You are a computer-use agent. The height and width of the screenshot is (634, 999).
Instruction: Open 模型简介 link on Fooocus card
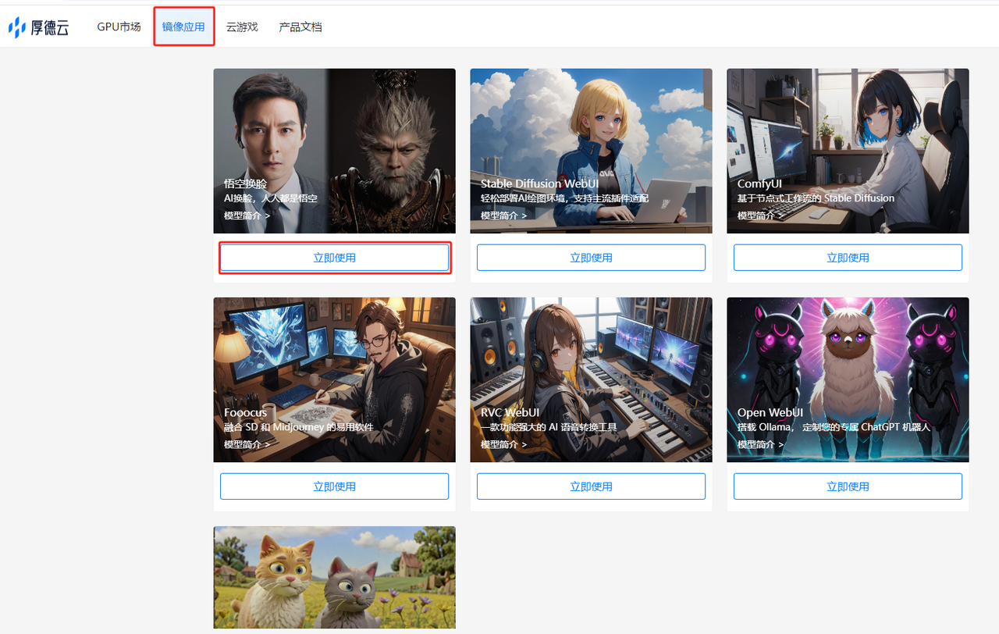[x=247, y=444]
